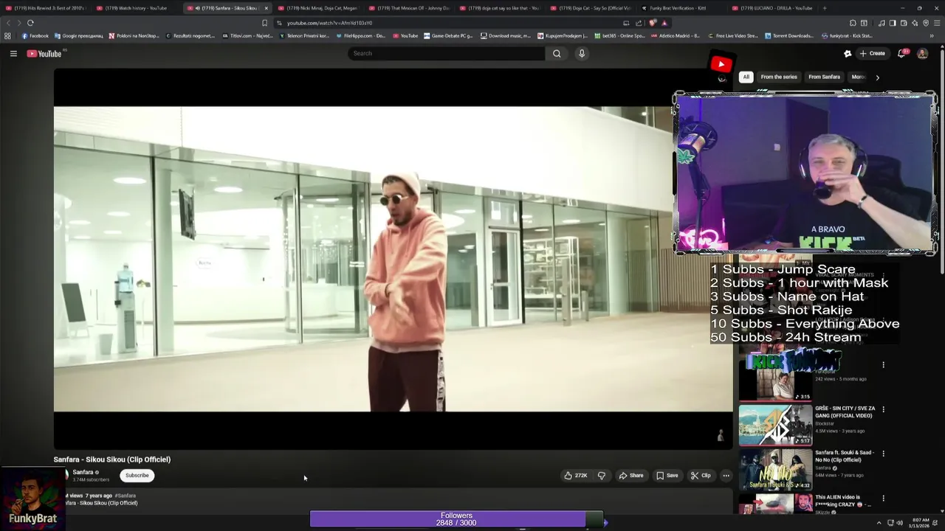Click the Sanfara video player area
This screenshot has height=531, width=945.
pyautogui.click(x=393, y=259)
